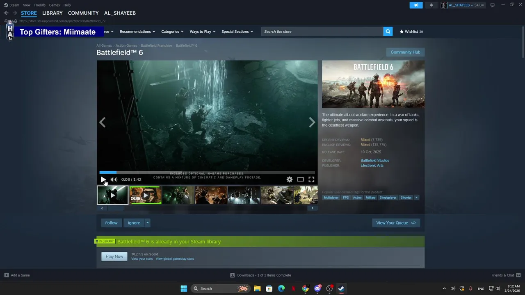Open the Battlefield Studios developer link

tap(375, 161)
